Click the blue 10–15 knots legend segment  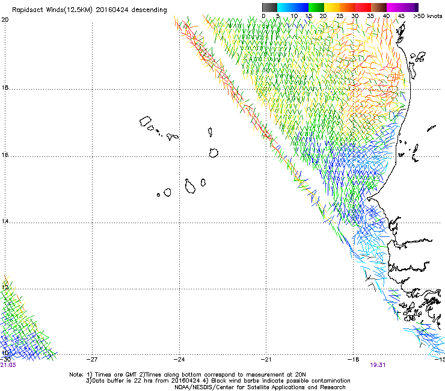pos(301,7)
